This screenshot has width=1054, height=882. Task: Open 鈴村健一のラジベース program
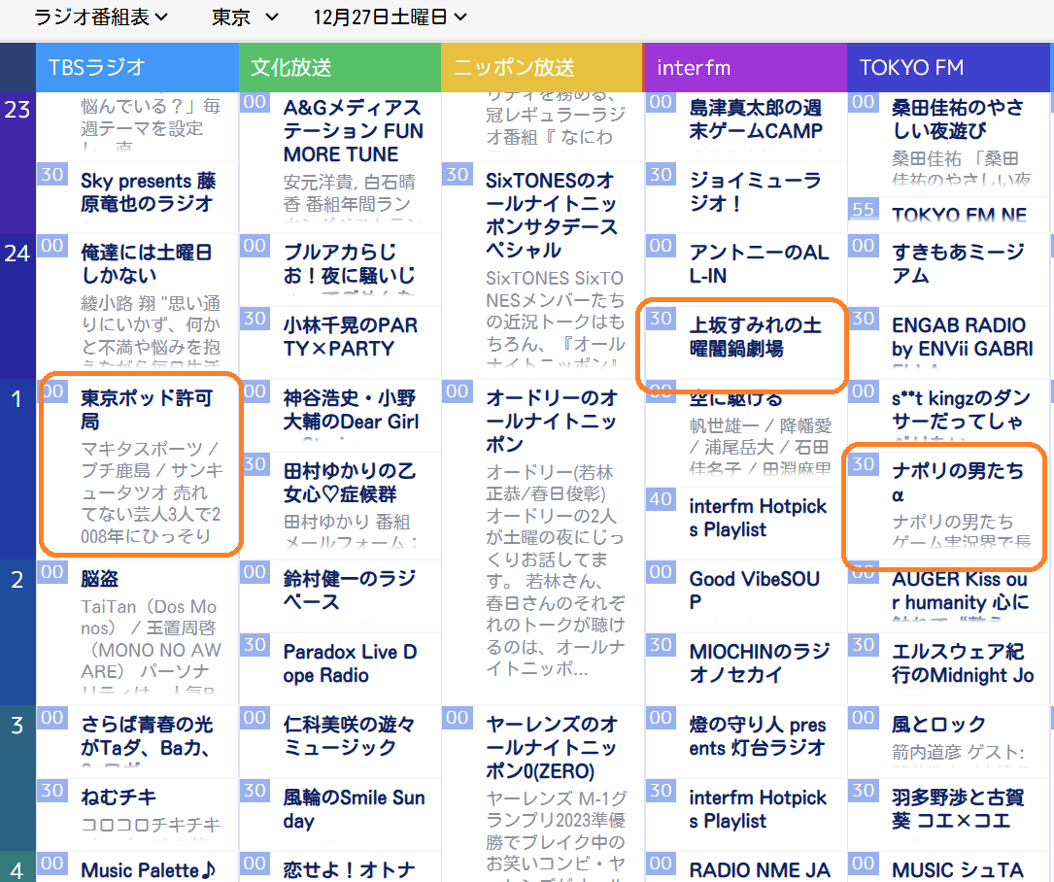pyautogui.click(x=349, y=591)
